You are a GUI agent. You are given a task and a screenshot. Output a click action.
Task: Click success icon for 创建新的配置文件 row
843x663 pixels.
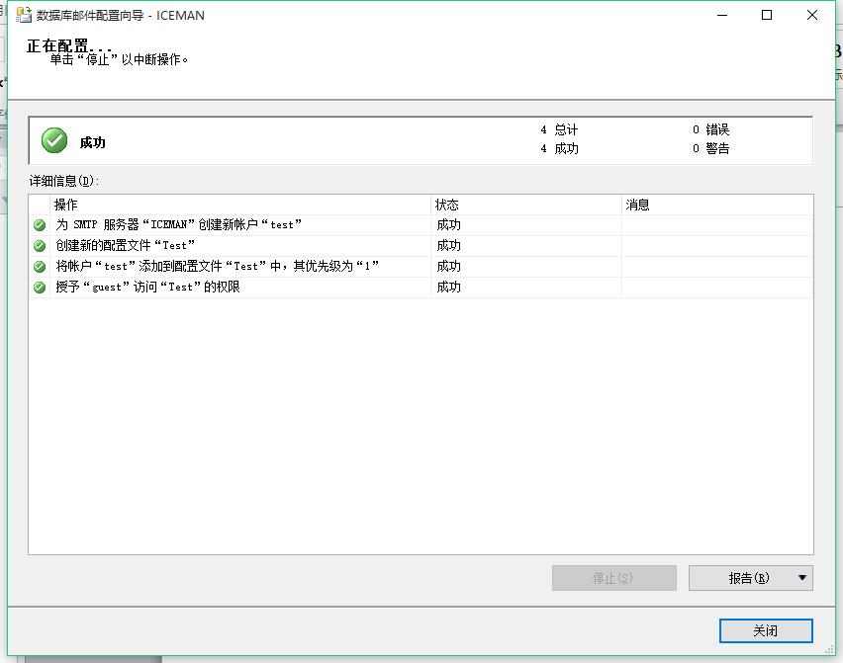point(40,246)
